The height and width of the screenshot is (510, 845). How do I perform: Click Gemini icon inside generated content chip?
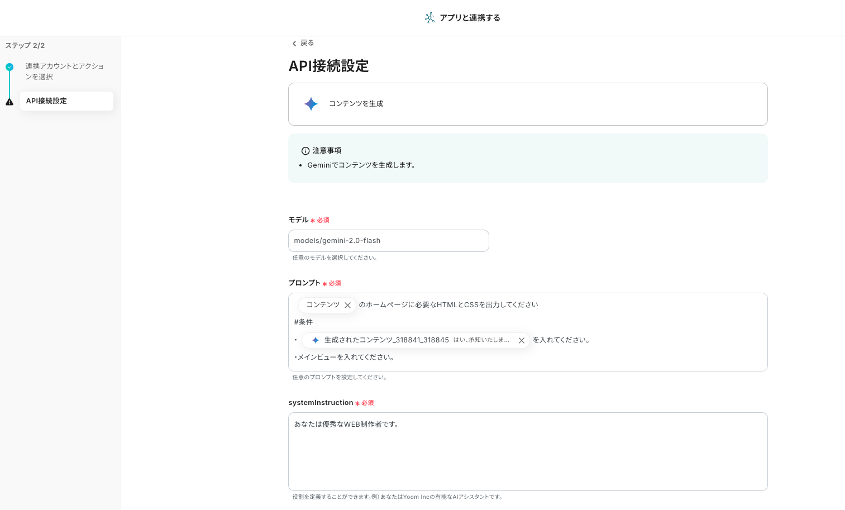pyautogui.click(x=316, y=340)
